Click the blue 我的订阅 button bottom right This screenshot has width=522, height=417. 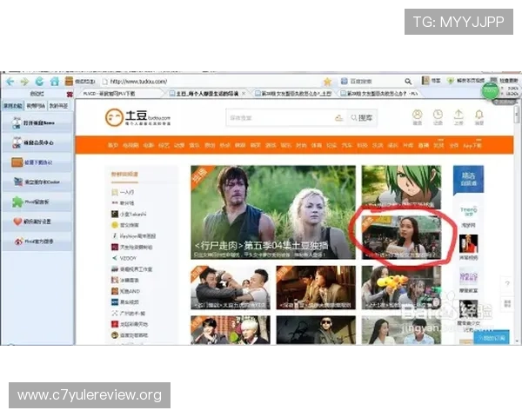pos(492,338)
